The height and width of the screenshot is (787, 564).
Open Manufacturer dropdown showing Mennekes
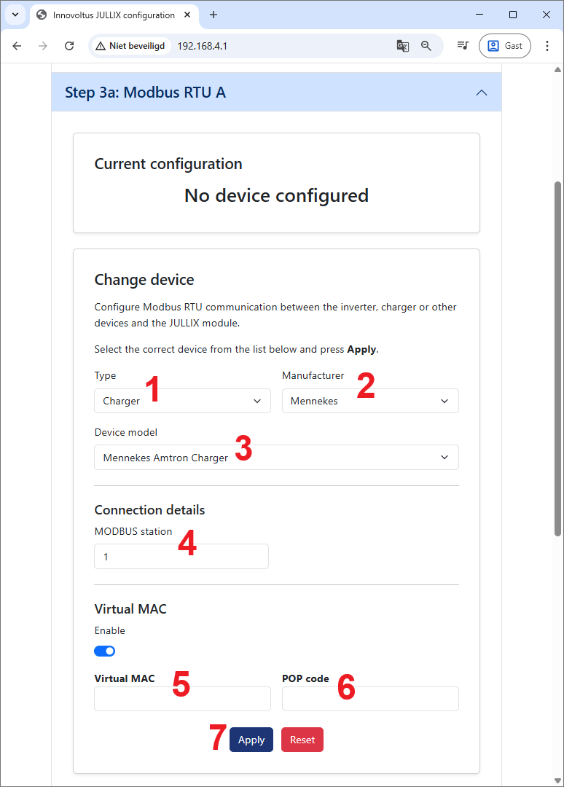[370, 401]
